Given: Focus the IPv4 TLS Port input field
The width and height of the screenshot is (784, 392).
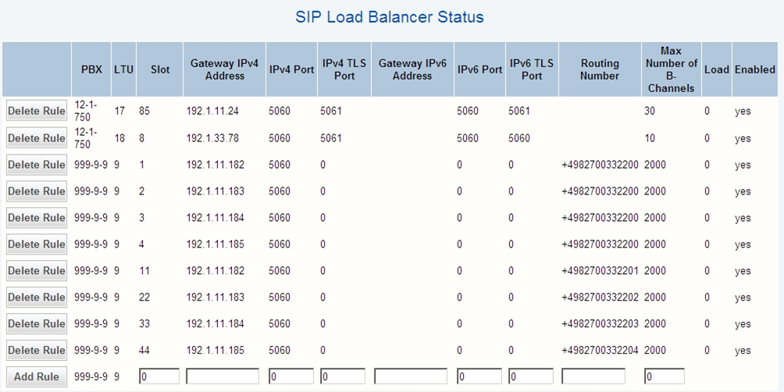Looking at the screenshot, I should 343,376.
